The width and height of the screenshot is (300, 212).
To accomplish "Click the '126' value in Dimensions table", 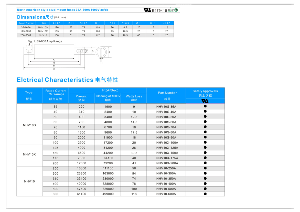I will (57, 27).
